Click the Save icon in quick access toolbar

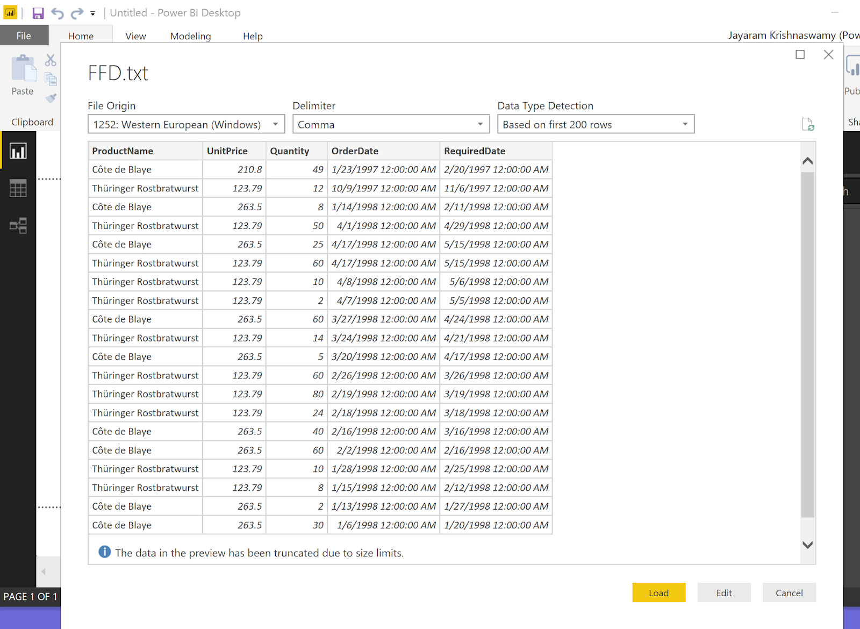click(x=38, y=12)
